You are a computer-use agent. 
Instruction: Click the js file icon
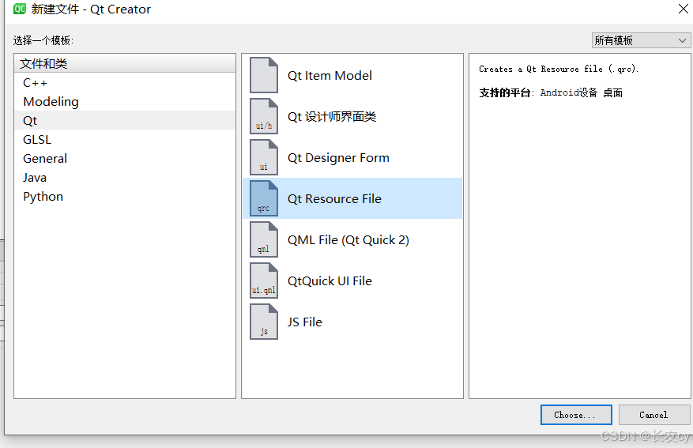264,322
